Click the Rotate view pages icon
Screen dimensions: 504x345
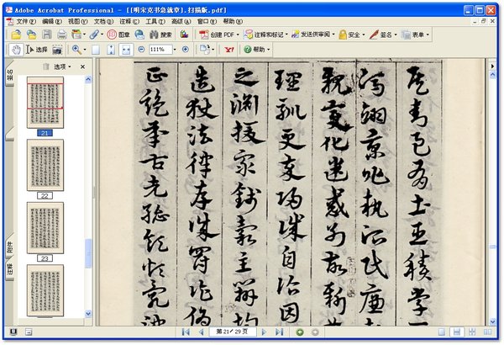[x=205, y=50]
